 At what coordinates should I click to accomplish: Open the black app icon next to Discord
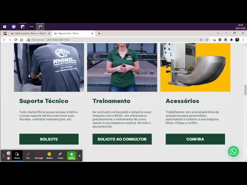pos(22,27)
